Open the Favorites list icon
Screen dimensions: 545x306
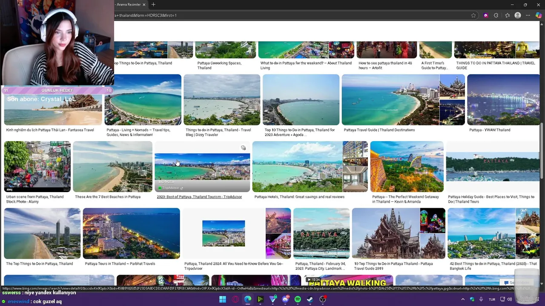point(507,15)
